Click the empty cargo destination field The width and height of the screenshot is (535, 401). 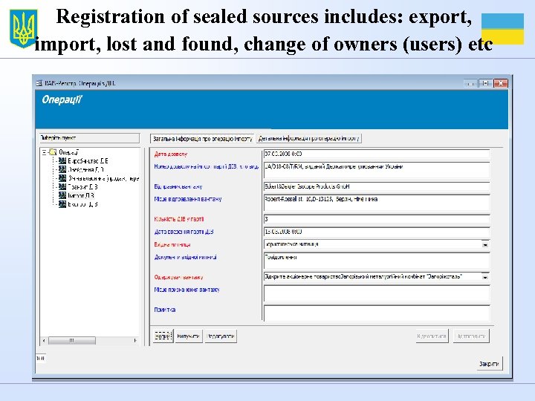[377, 293]
